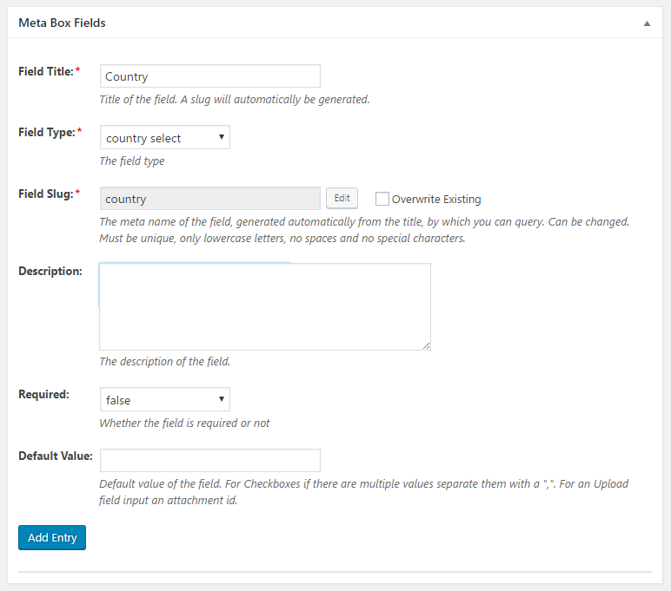Enable the Overwrite Existing checkbox

pos(382,199)
